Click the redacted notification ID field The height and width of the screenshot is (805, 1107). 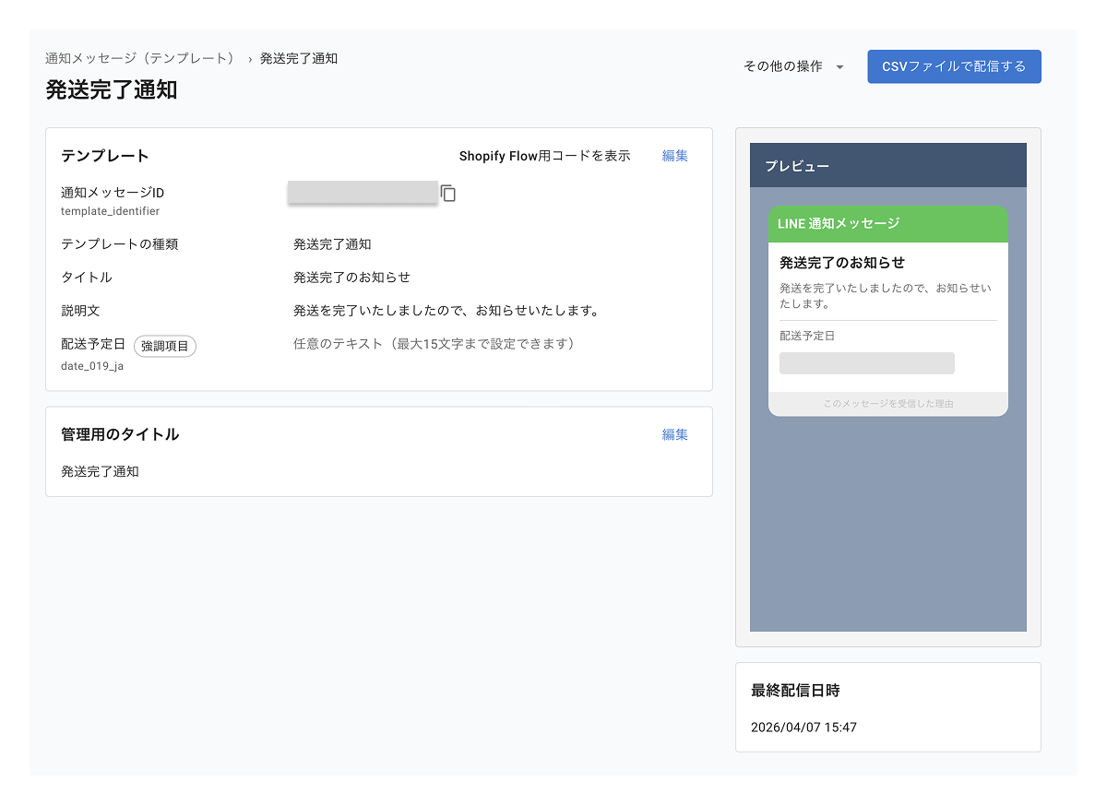pyautogui.click(x=363, y=192)
